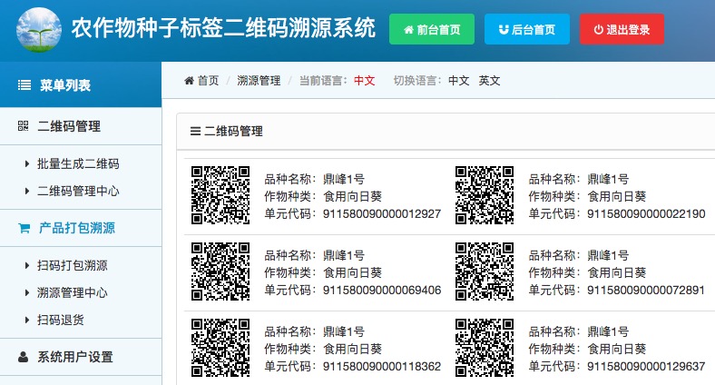Click the home icon in the breadcrumb
715x385 pixels.
point(189,80)
